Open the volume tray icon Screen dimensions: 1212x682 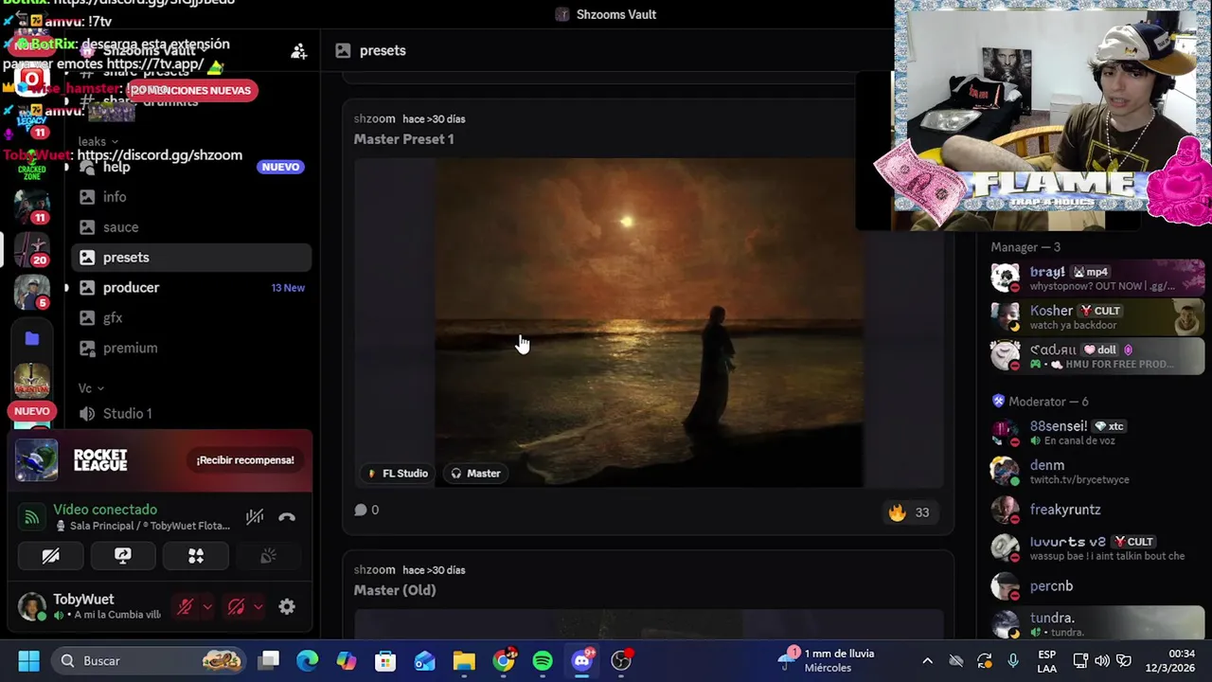pyautogui.click(x=1102, y=661)
